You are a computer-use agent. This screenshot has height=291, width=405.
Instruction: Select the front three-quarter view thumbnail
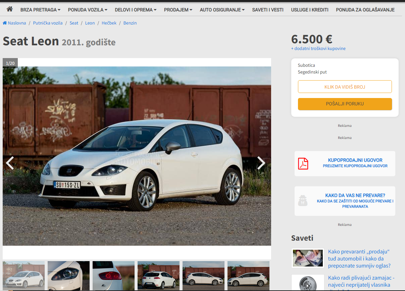(x=23, y=276)
